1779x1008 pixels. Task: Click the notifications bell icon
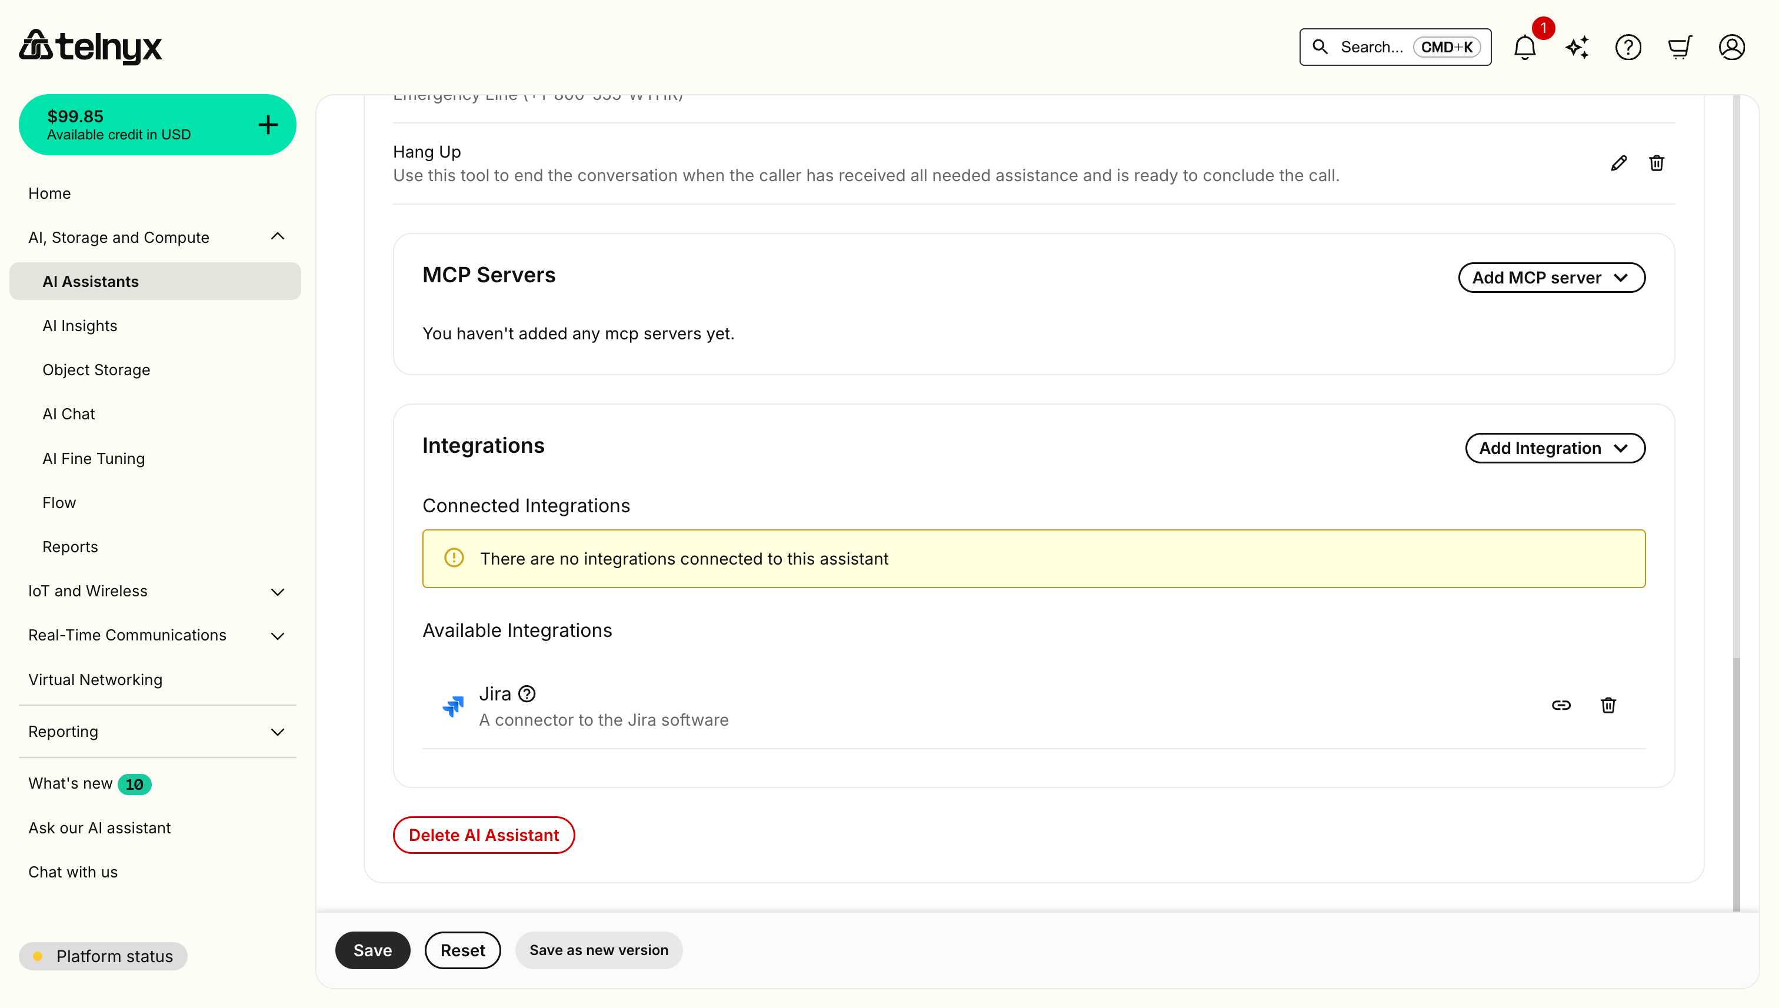coord(1525,47)
